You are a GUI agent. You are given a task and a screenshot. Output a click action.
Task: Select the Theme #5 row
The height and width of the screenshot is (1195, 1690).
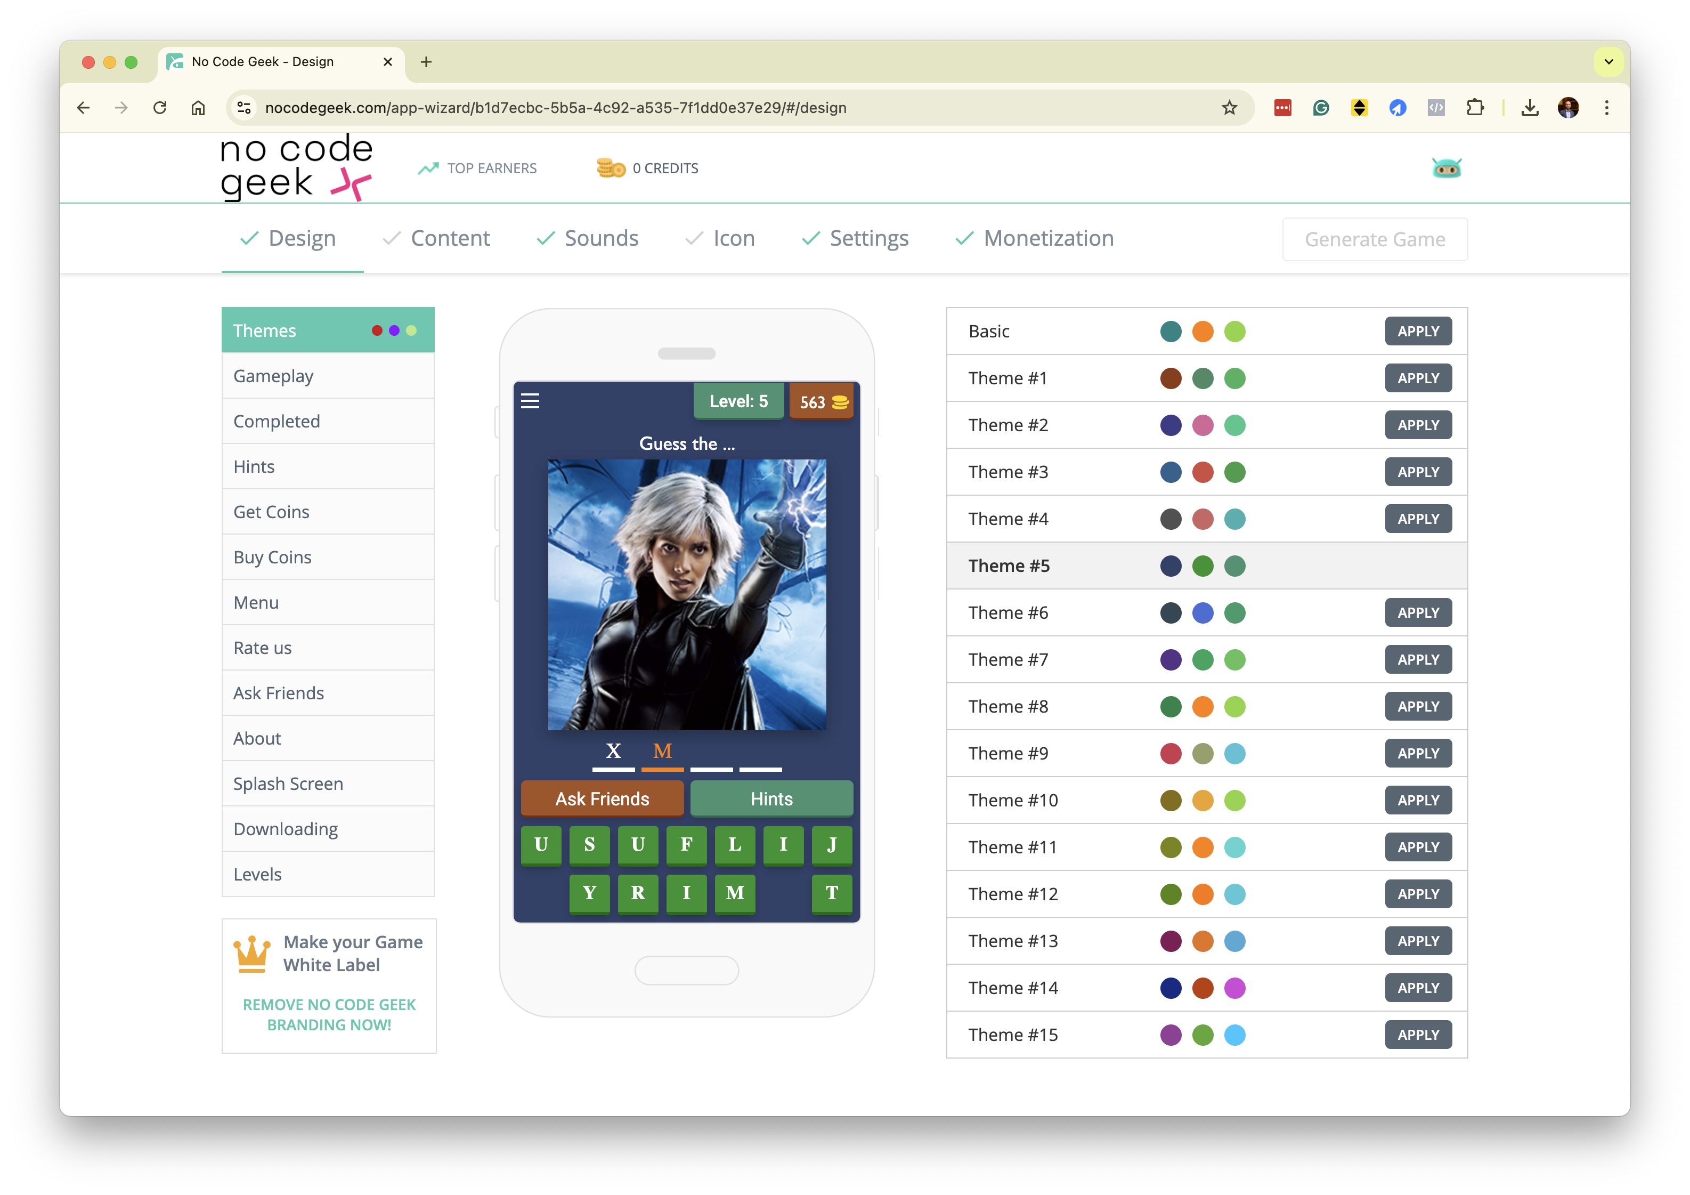click(1206, 566)
